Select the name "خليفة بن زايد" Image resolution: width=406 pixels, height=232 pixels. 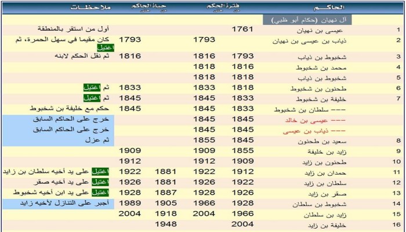pos(326,226)
